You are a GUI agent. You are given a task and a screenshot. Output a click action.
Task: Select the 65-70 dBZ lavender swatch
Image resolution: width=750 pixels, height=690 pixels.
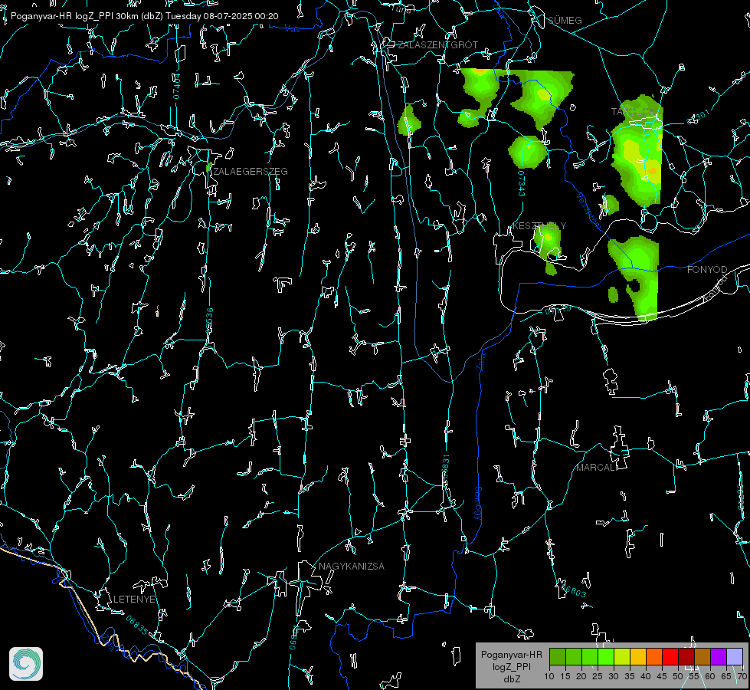734,656
